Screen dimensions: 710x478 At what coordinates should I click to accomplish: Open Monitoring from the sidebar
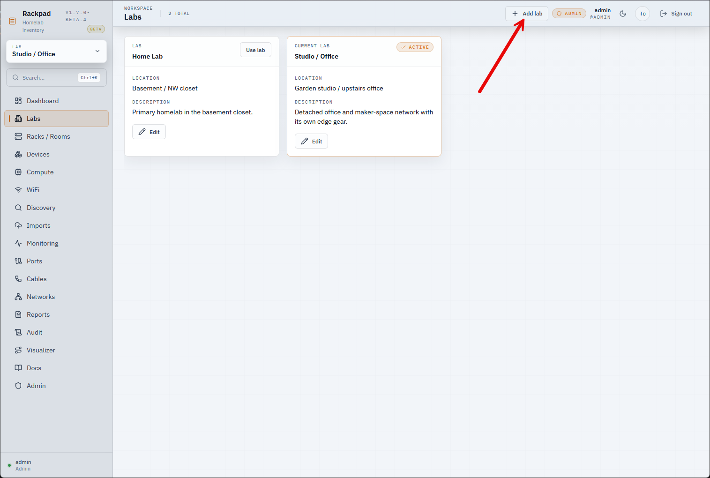click(56, 243)
